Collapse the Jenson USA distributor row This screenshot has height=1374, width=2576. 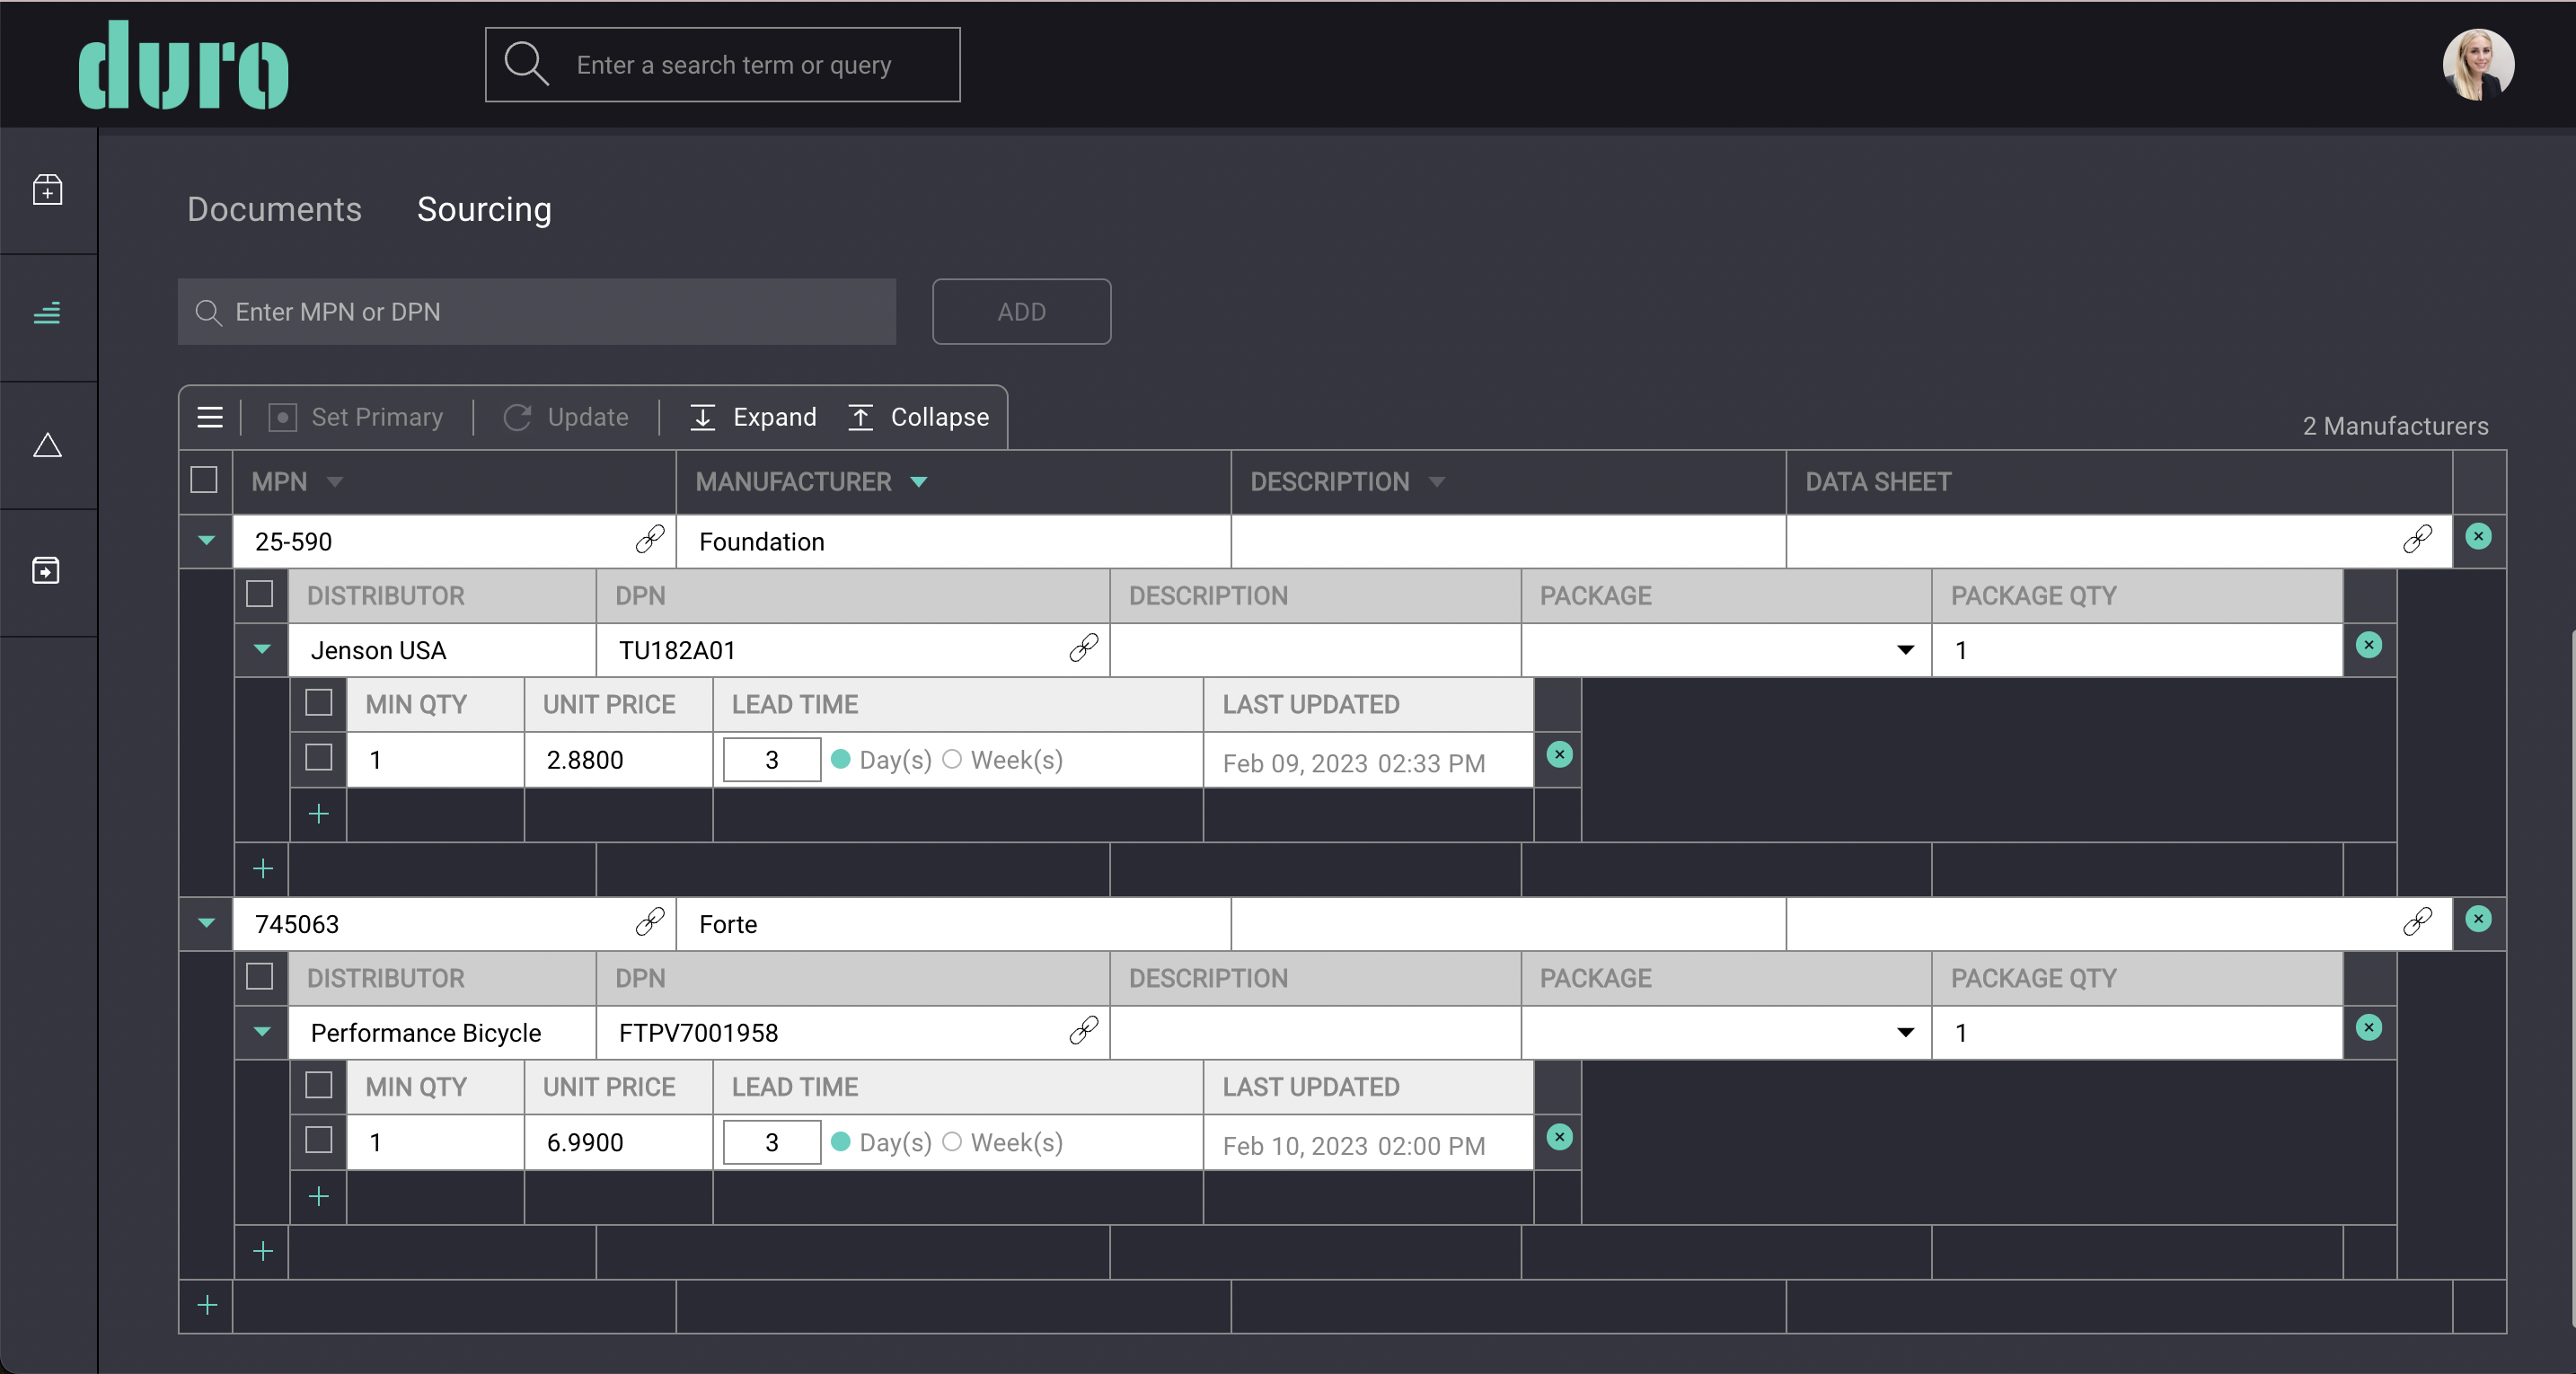click(262, 649)
